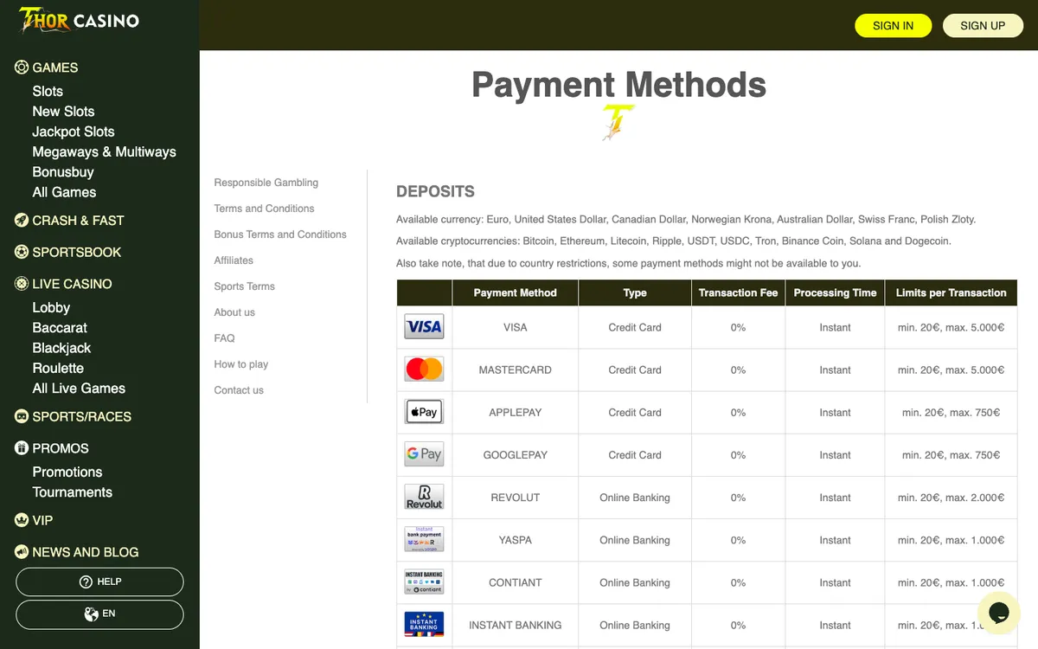The width and height of the screenshot is (1038, 649).
Task: Open Baccarat live games
Action: click(60, 328)
